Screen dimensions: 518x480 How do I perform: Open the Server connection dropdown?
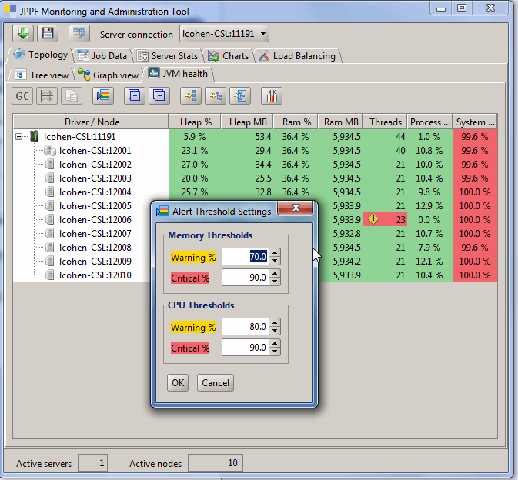pos(224,34)
